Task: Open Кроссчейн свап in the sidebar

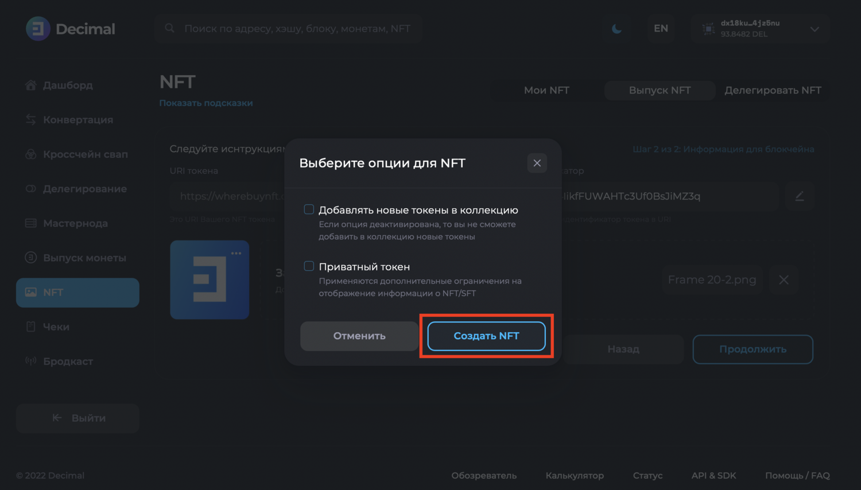Action: [x=77, y=154]
